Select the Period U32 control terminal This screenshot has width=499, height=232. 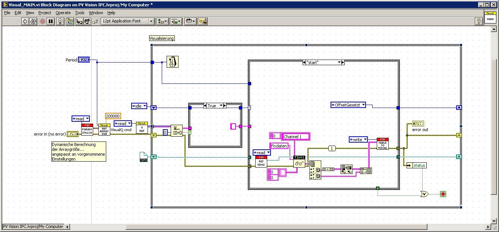coord(84,60)
